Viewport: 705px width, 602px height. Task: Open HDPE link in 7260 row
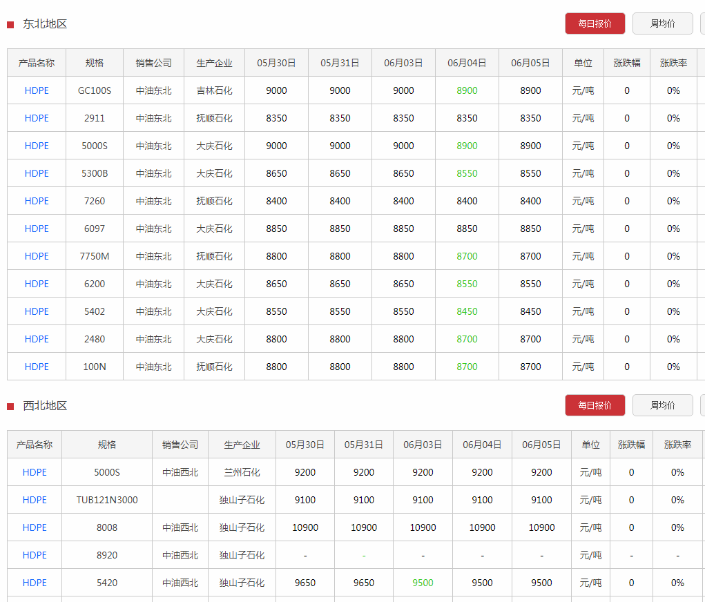click(x=37, y=201)
